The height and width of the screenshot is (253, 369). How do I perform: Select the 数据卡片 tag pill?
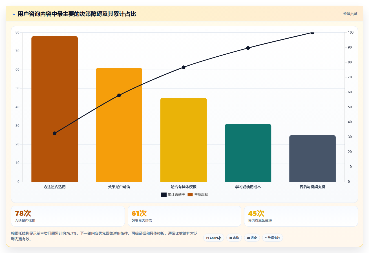272,238
